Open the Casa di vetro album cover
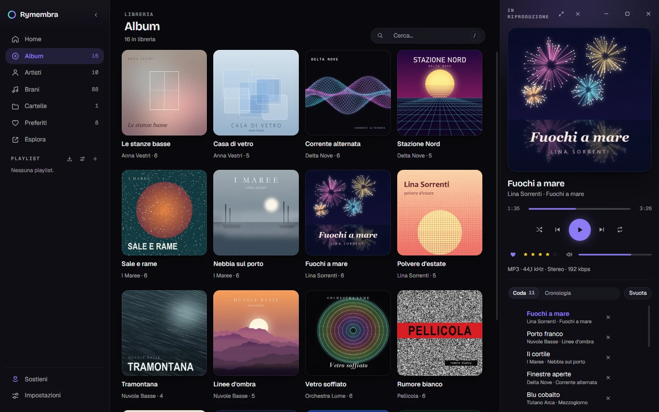This screenshot has width=659, height=412. (256, 93)
